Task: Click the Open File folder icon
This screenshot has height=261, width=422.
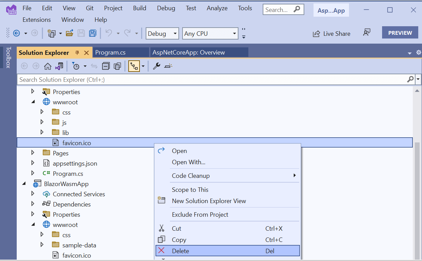Action: pos(70,33)
